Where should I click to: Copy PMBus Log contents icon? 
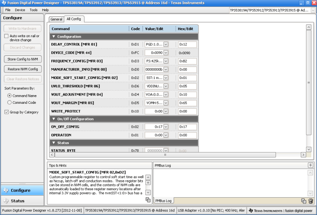pyautogui.click(x=304, y=201)
